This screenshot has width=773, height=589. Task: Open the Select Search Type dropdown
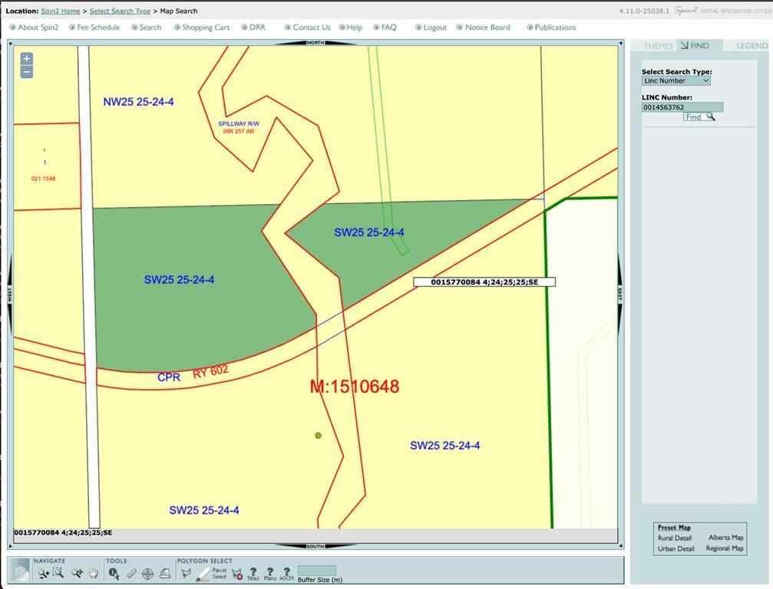[675, 81]
